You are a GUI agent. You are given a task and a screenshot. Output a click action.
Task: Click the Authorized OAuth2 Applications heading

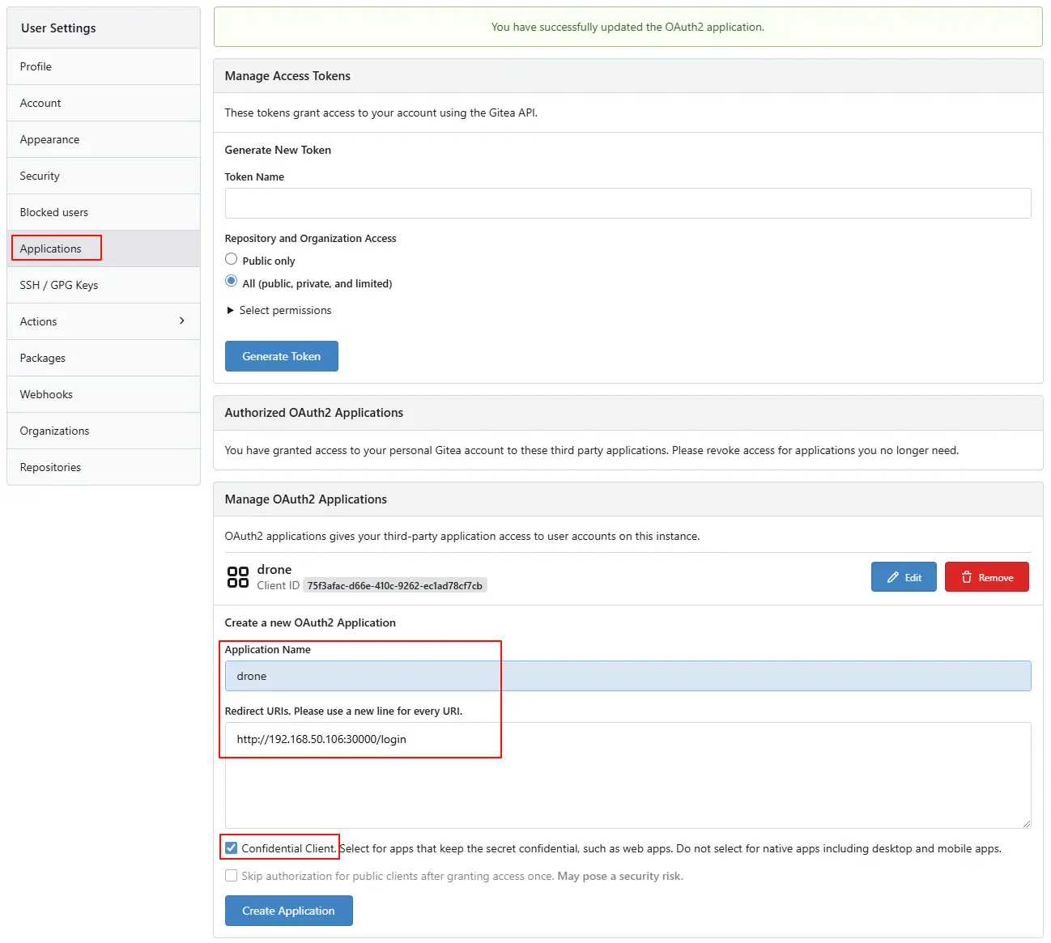313,413
